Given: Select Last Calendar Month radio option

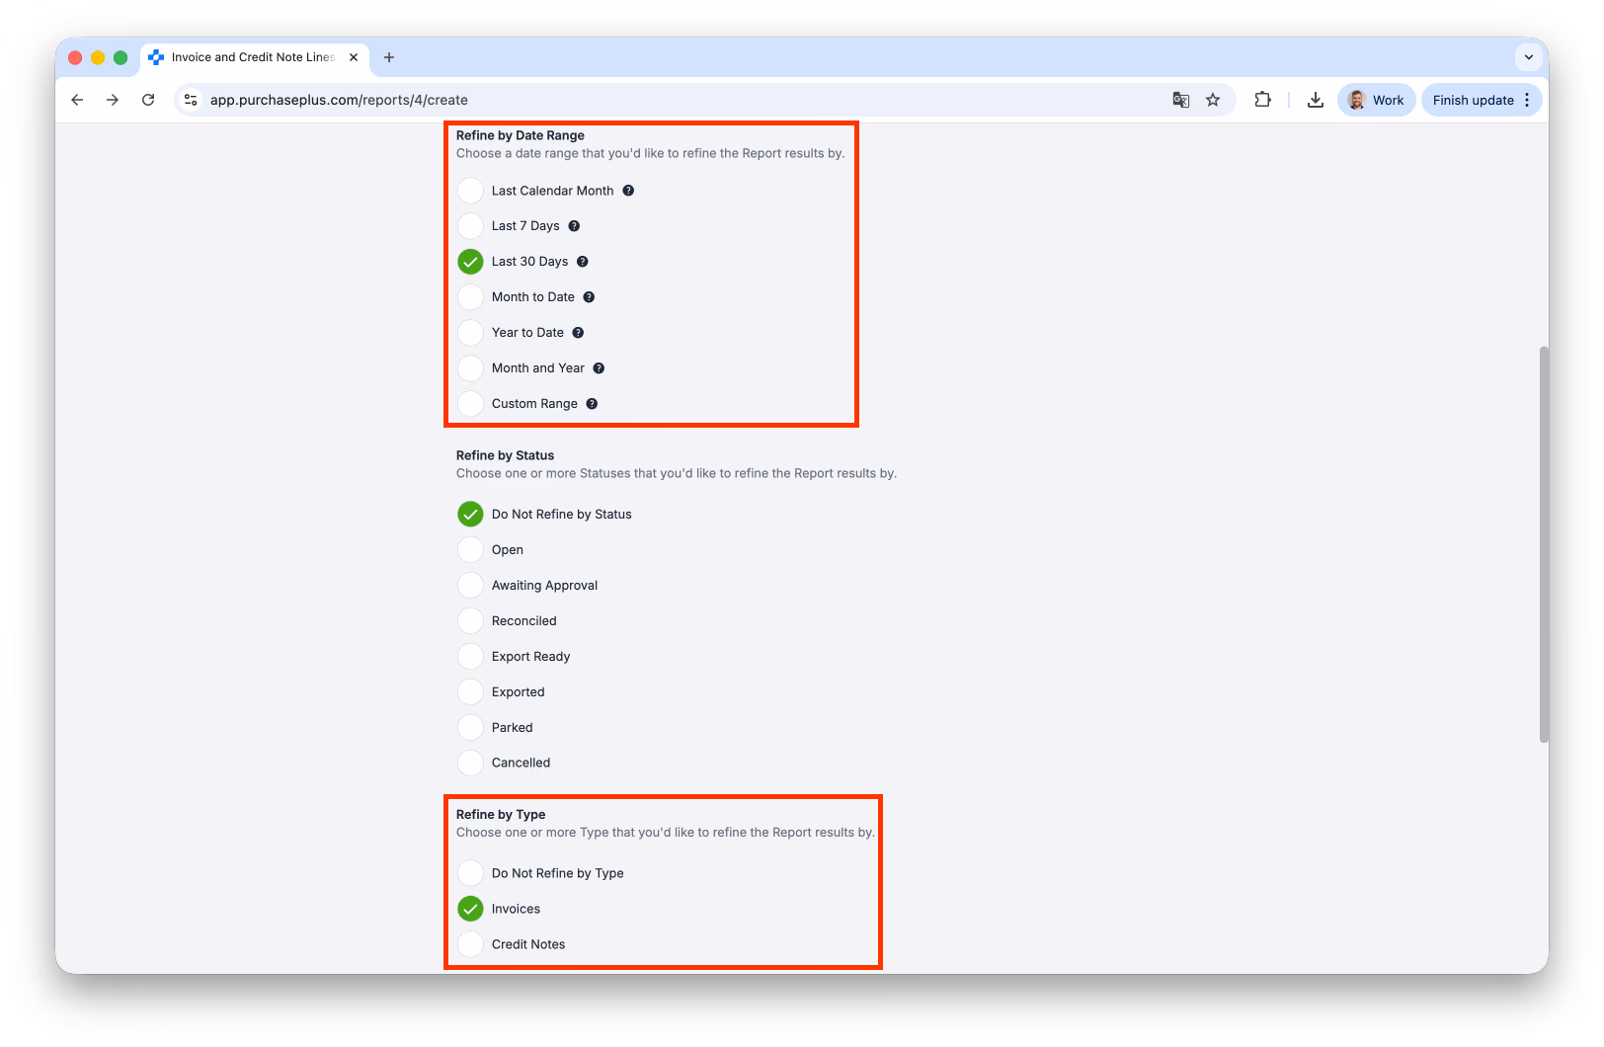Looking at the screenshot, I should pos(470,191).
